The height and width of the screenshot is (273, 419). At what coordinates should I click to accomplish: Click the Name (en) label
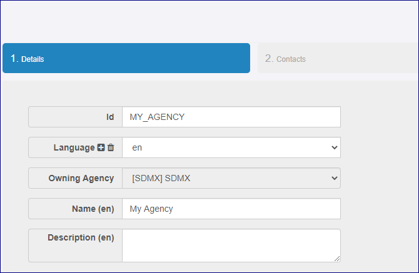(93, 209)
